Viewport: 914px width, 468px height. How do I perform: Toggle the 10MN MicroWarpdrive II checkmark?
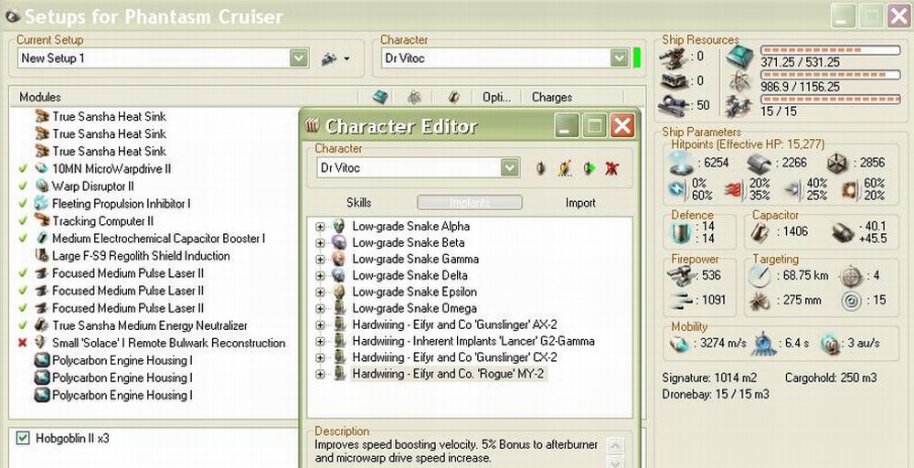click(x=23, y=168)
